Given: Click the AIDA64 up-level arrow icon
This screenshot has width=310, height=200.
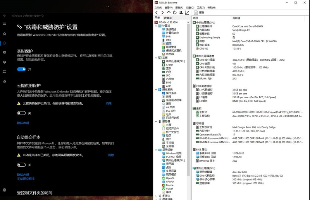Looking at the screenshot, I should (169, 12).
